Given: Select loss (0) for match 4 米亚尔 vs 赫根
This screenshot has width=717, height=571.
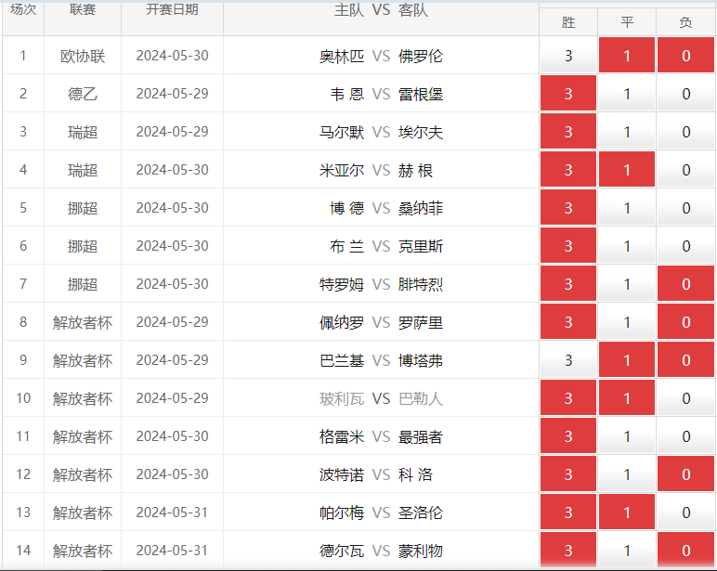Looking at the screenshot, I should tap(686, 170).
